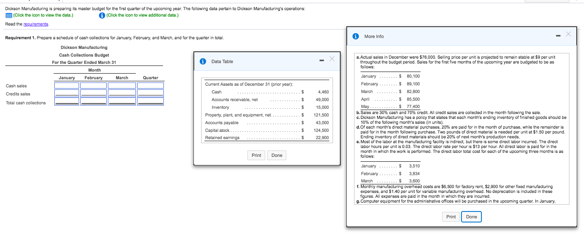Select the February Cash sales input
The height and width of the screenshot is (239, 584).
[93, 86]
